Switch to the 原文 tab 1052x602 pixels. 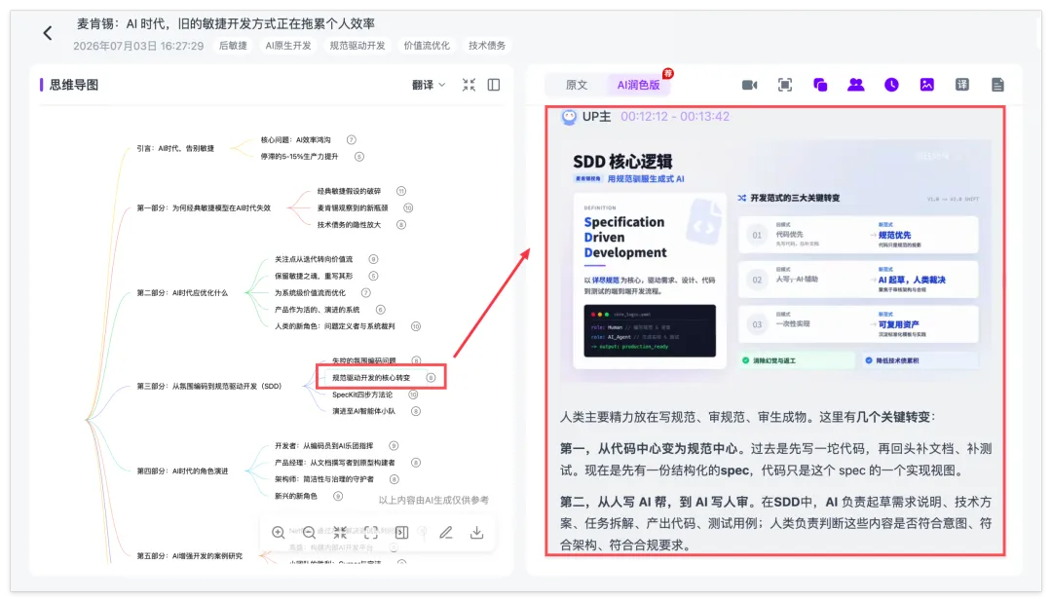coord(577,85)
